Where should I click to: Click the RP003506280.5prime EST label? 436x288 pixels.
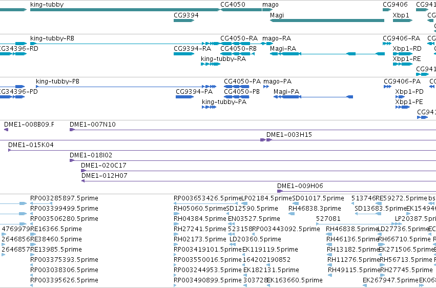(x=64, y=219)
